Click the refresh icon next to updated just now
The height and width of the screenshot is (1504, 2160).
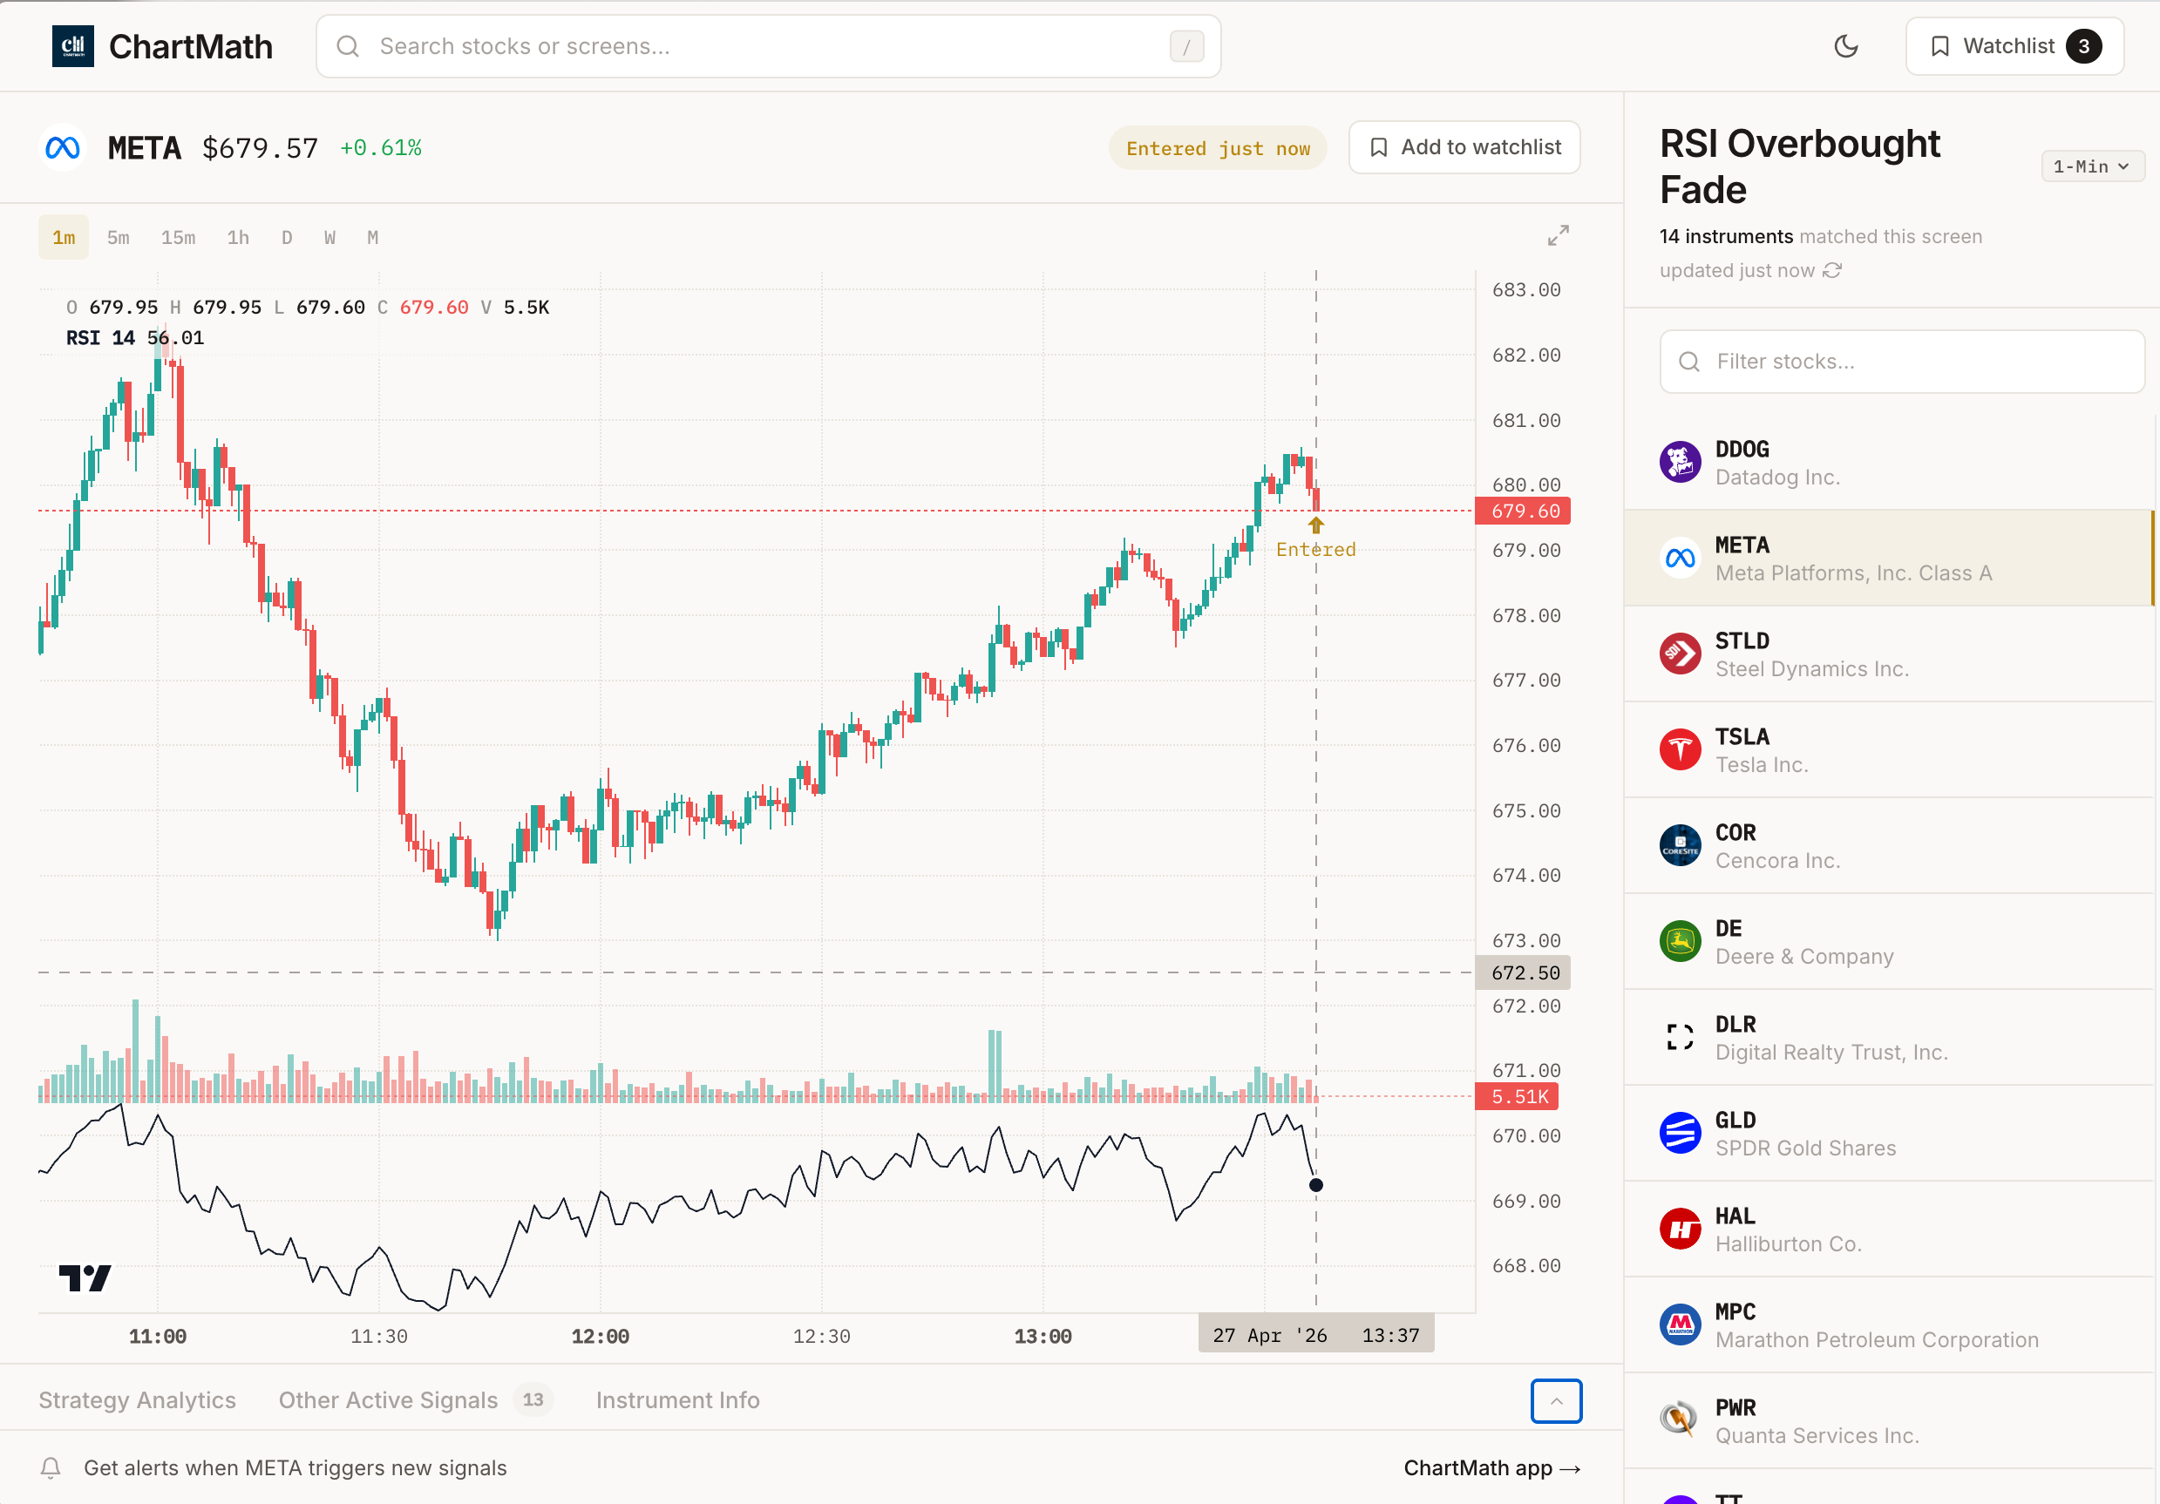(1832, 270)
